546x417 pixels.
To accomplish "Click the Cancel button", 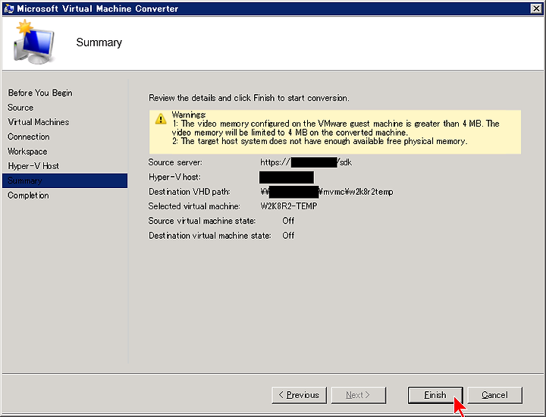I will point(494,395).
